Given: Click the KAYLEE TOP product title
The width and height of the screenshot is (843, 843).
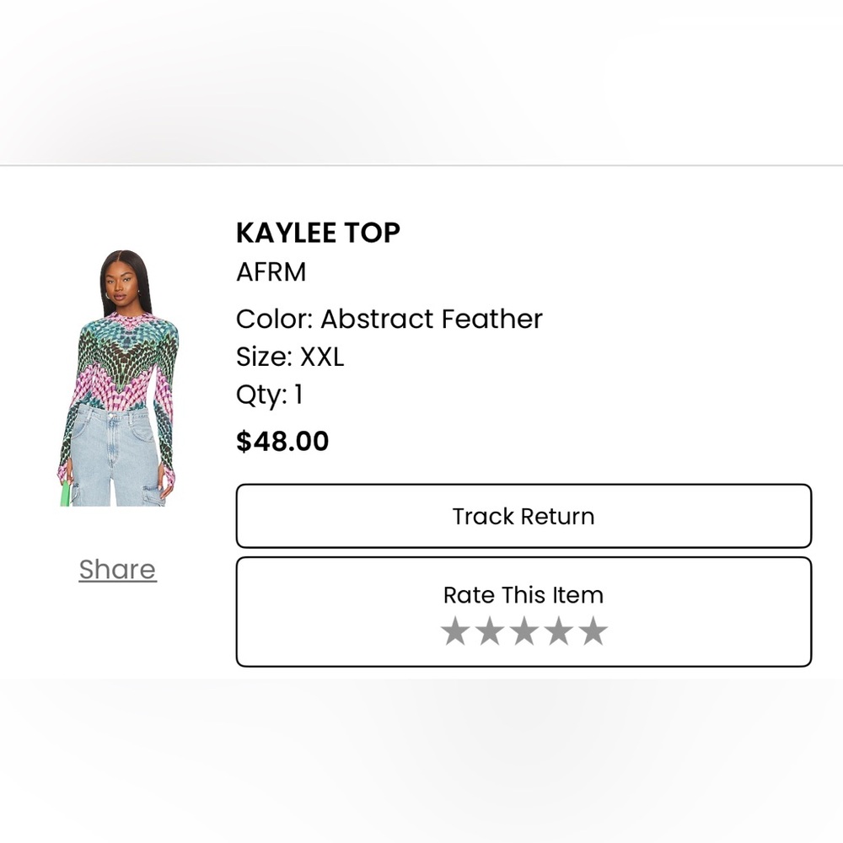Looking at the screenshot, I should click(x=318, y=233).
